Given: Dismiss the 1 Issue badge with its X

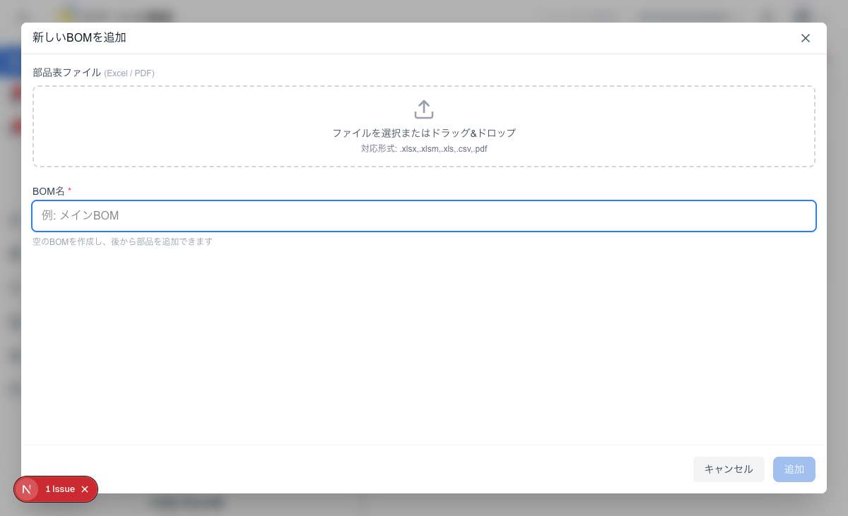Looking at the screenshot, I should click(x=85, y=489).
